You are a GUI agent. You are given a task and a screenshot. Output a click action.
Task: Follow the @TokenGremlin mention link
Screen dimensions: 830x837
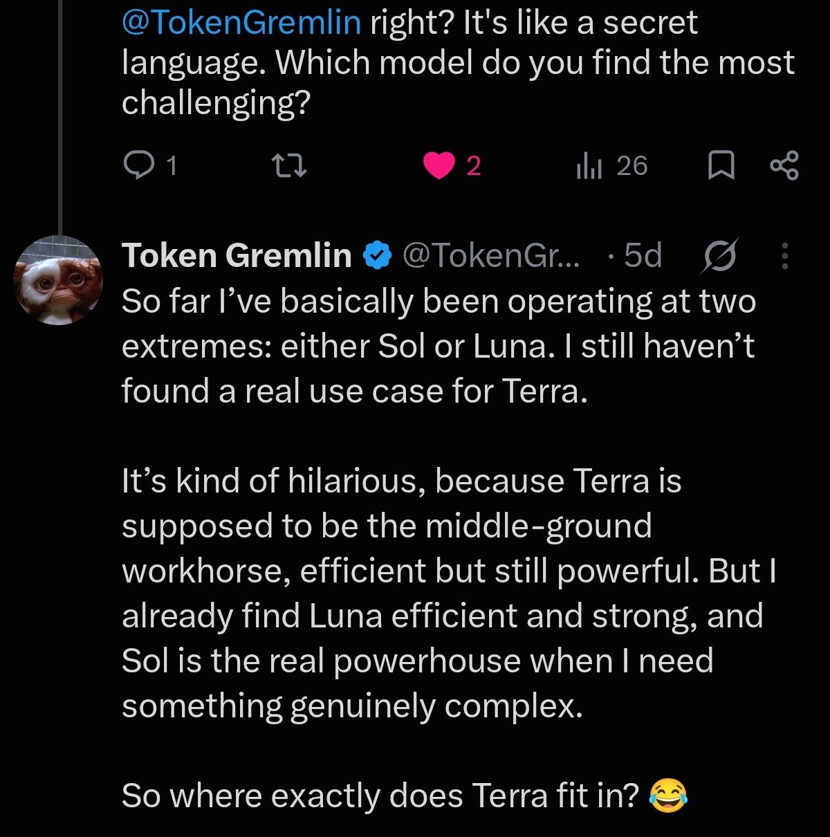[x=241, y=22]
